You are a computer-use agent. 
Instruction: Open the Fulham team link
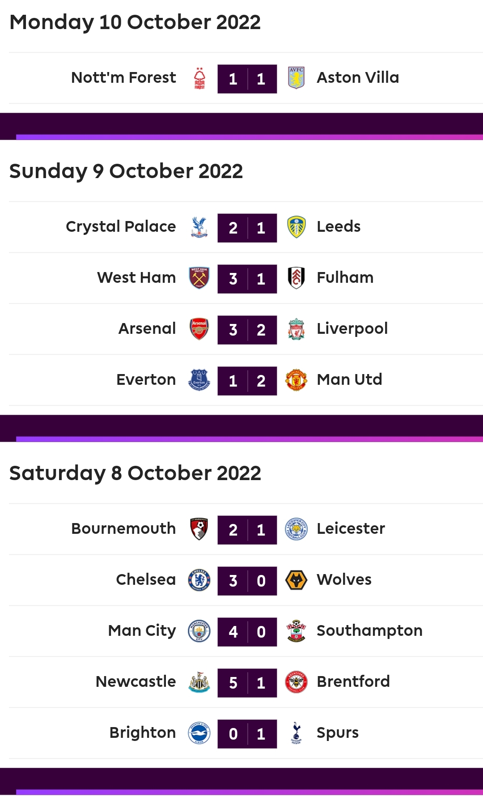[x=345, y=277]
